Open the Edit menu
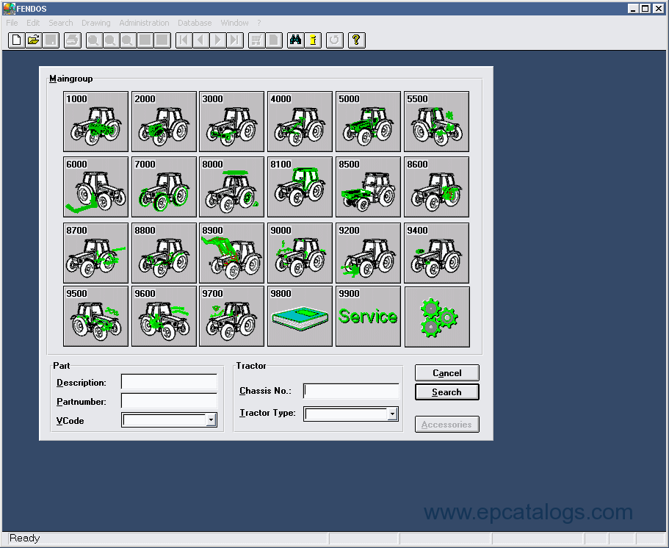This screenshot has width=669, height=548. pyautogui.click(x=33, y=23)
